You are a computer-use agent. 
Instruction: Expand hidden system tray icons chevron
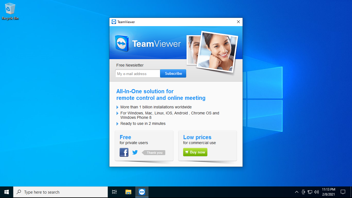[x=296, y=192]
